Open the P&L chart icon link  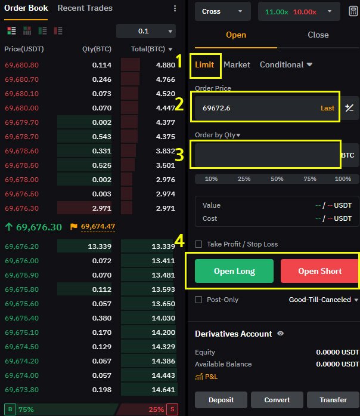click(x=206, y=377)
